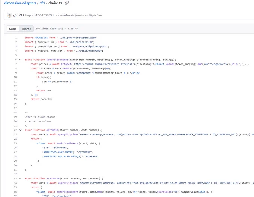Click the '144 lines (133 loc)' file info text
Image resolution: width=254 pixels, height=197 pixels.
pos(49,29)
